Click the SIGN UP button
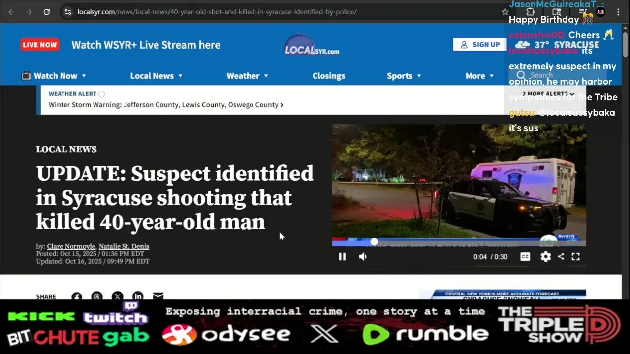630x354 pixels. click(480, 45)
